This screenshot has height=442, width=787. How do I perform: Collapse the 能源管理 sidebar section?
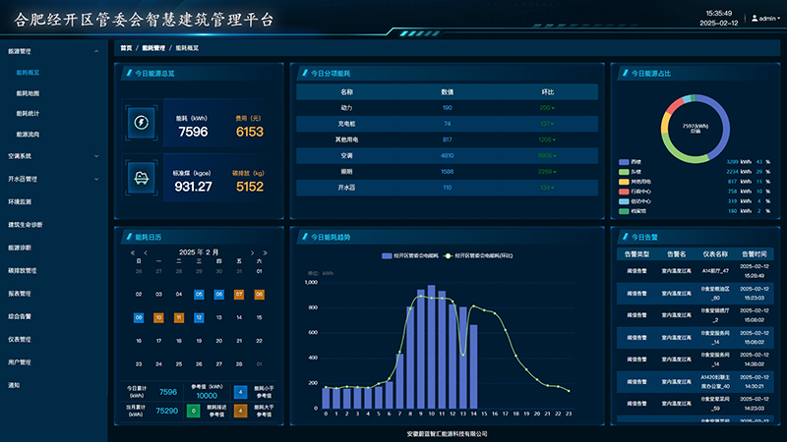95,50
